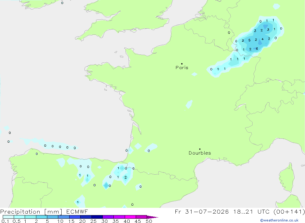
Task: Click the '4' precipitation value on the map
Action: (263, 39)
